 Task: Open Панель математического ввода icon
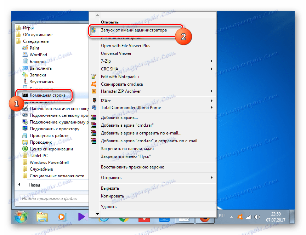25,109
